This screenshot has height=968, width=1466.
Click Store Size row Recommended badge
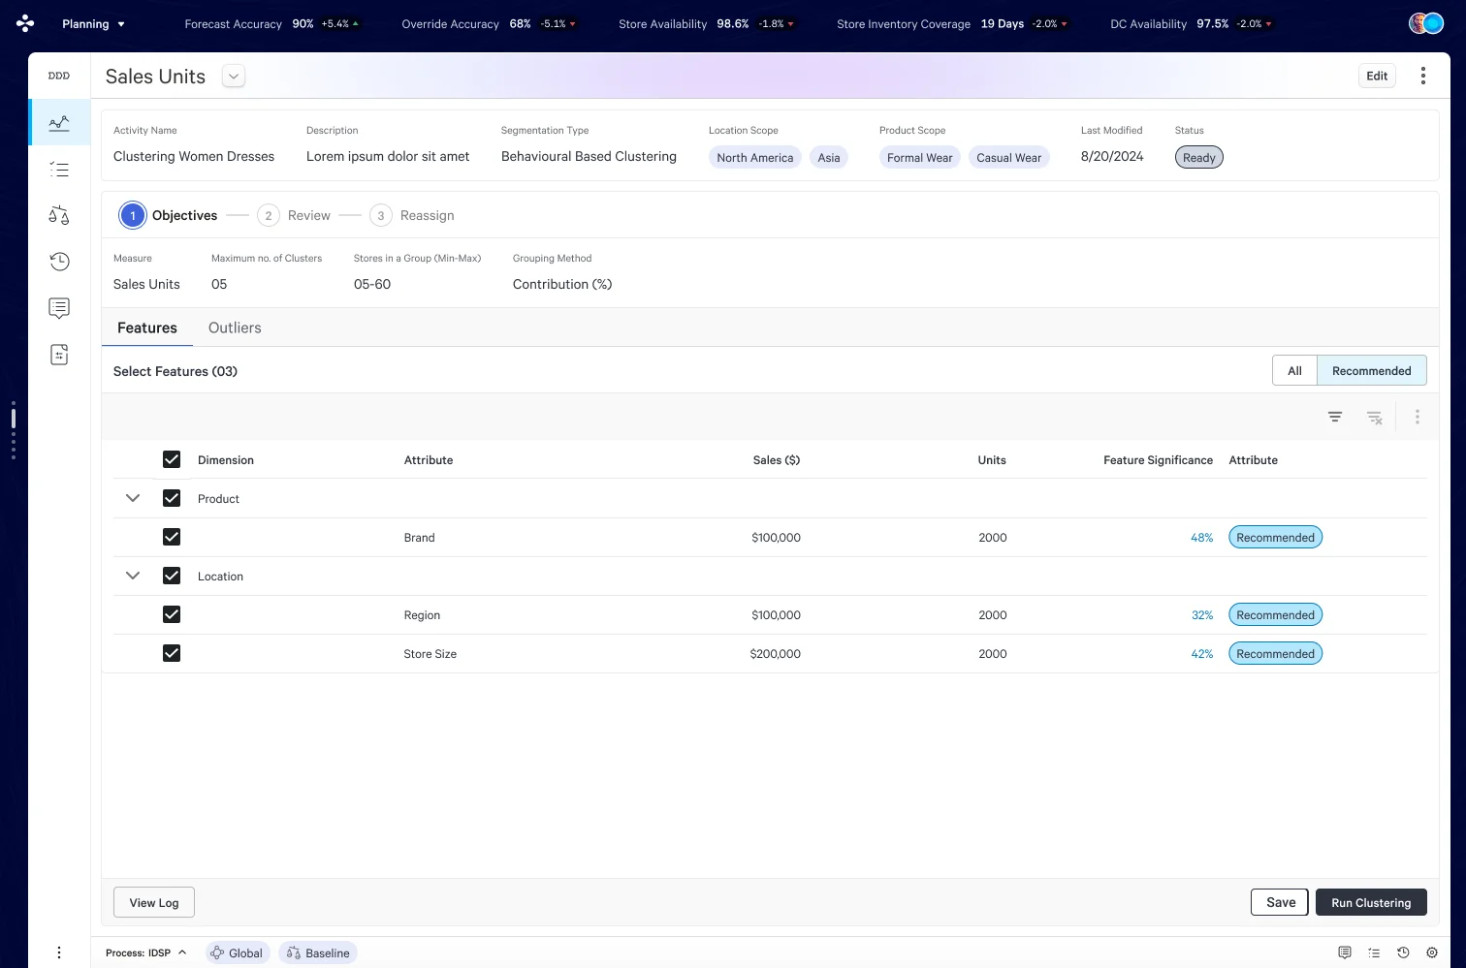point(1275,653)
